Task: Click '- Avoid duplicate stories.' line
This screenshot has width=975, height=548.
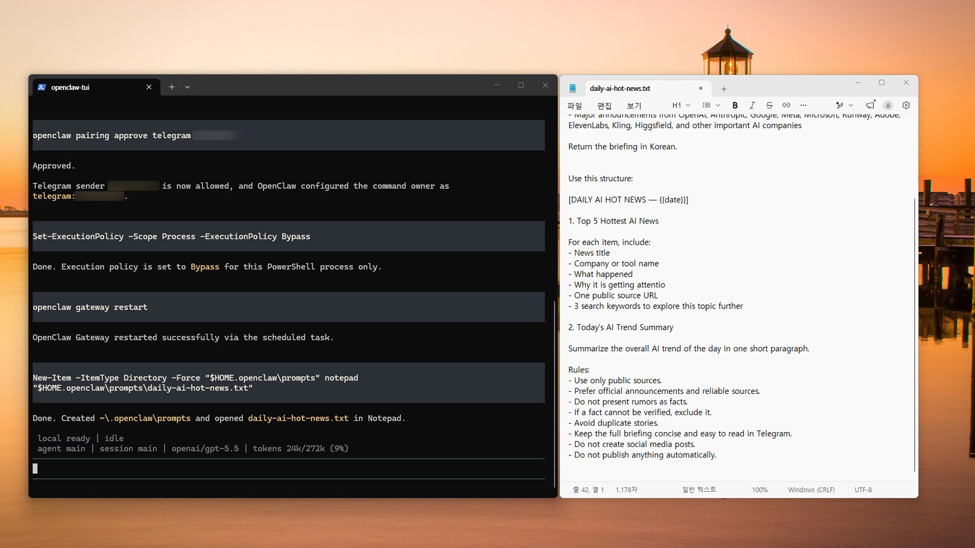Action: pos(613,423)
